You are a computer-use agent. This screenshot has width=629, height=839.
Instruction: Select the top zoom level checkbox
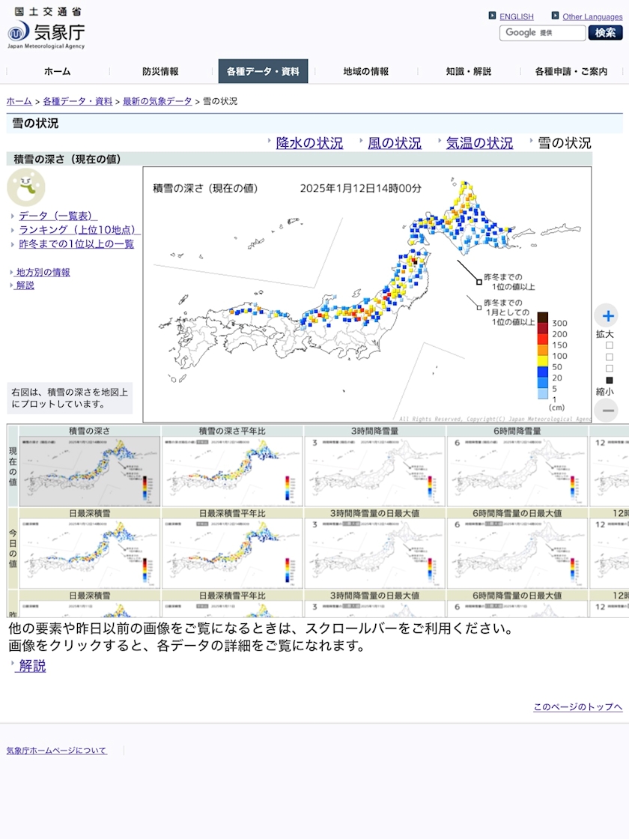tap(610, 345)
